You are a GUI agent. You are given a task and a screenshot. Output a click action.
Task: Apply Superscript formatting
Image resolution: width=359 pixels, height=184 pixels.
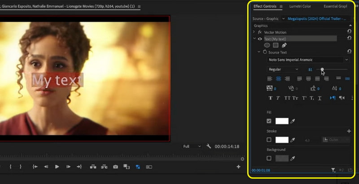pos(304,98)
